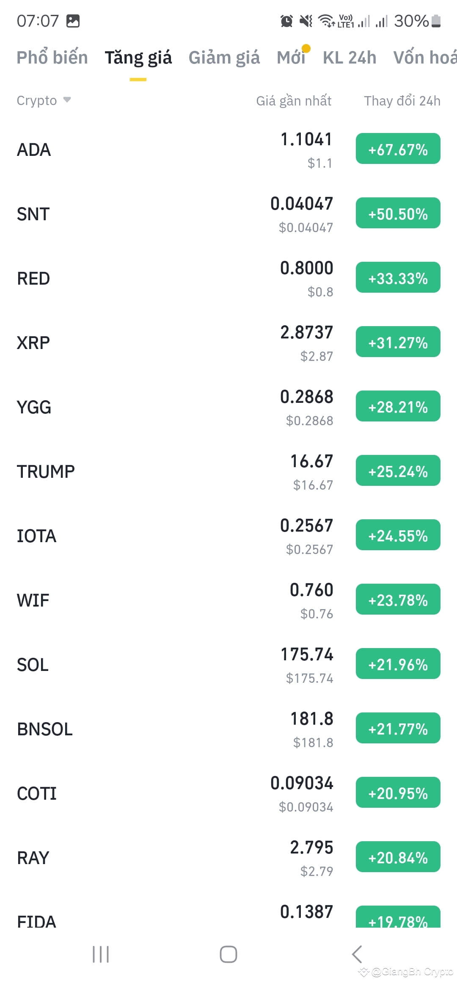
Task: Open the TRUMP coin row
Action: [x=228, y=471]
